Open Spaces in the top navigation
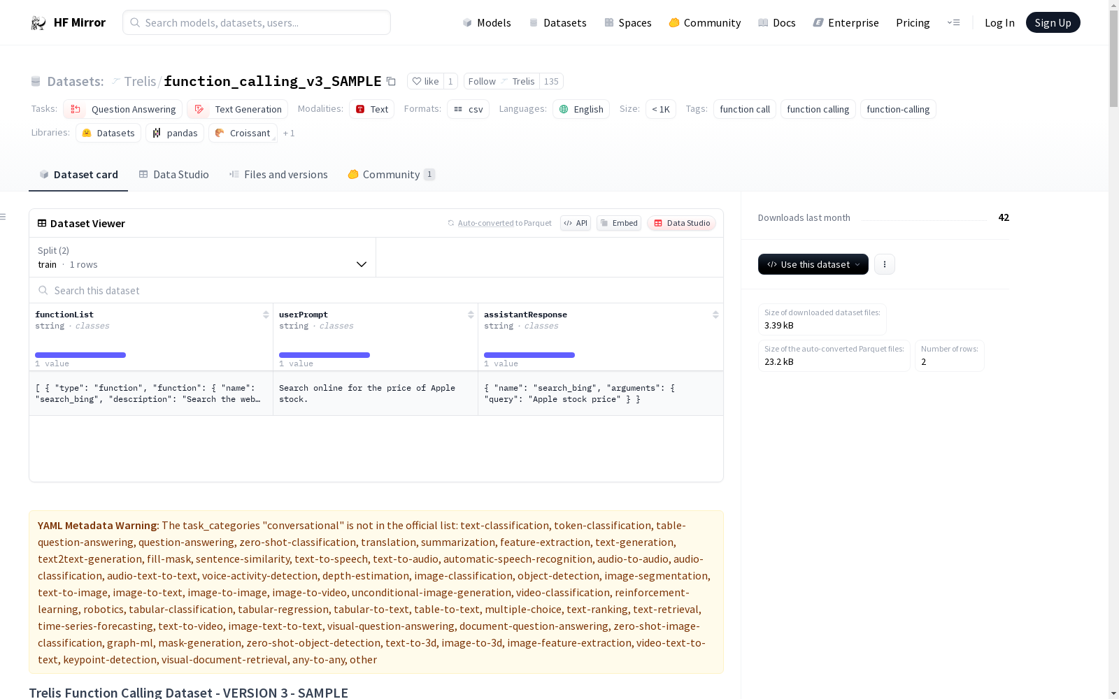 click(x=628, y=23)
